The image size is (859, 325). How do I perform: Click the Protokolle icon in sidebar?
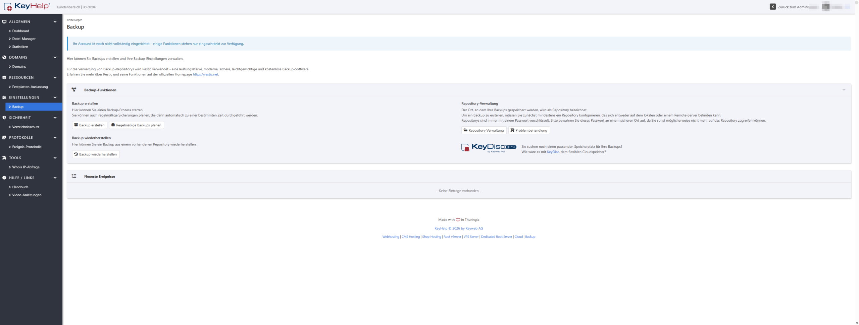[4, 138]
